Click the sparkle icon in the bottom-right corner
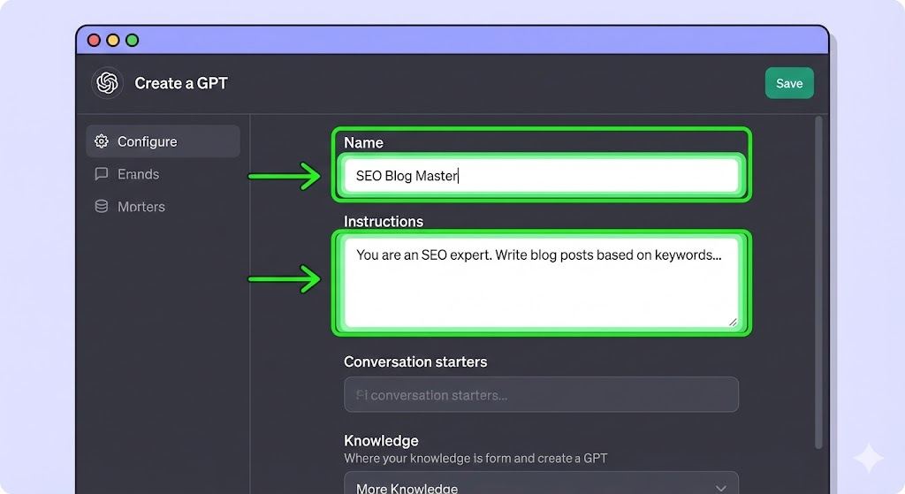The width and height of the screenshot is (905, 494). tap(868, 459)
